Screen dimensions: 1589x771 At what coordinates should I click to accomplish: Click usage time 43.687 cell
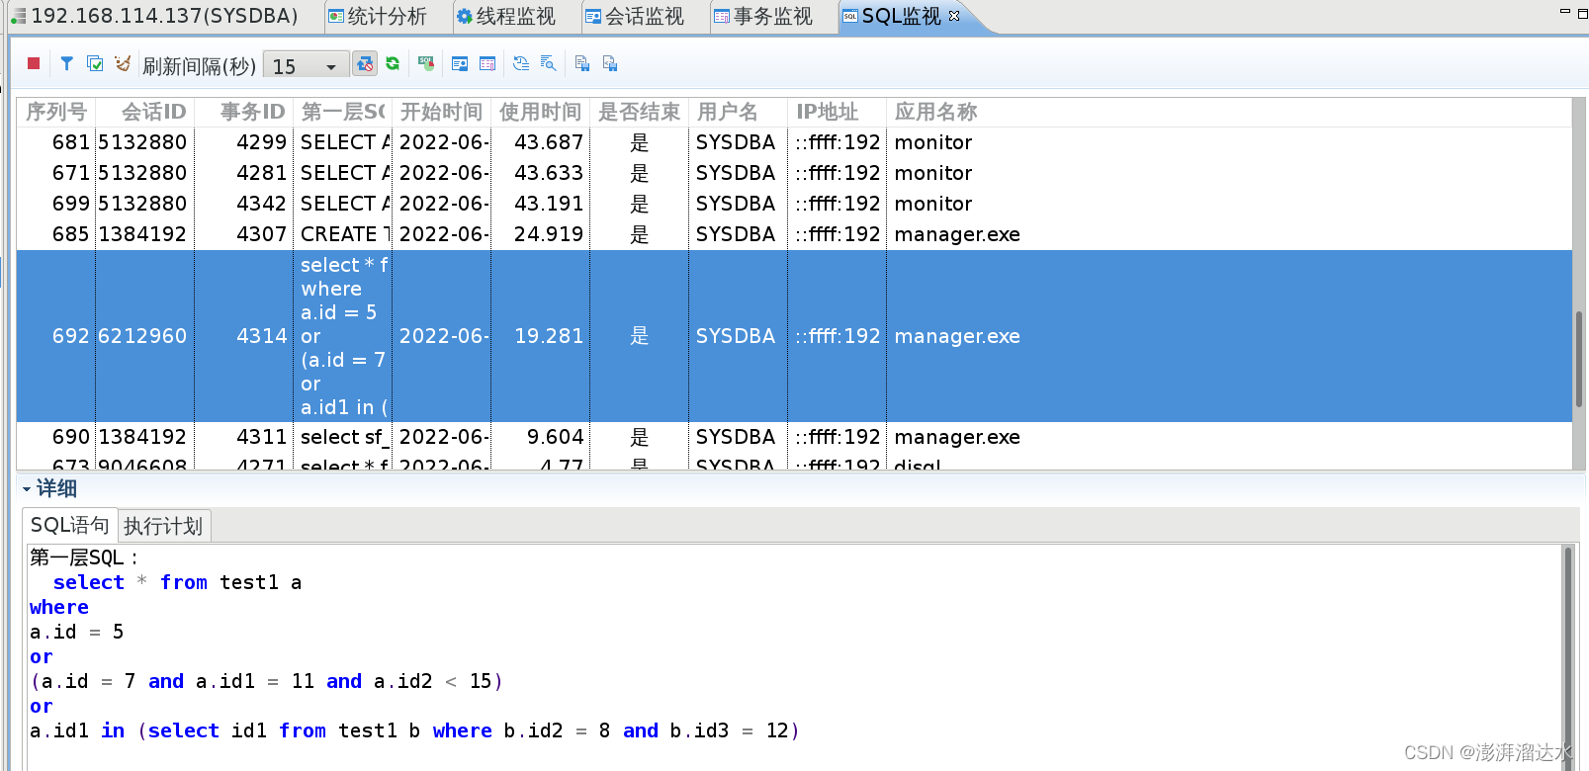[x=549, y=142]
